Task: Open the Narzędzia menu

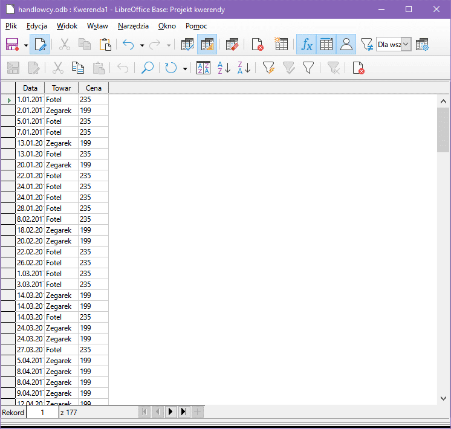Action: click(133, 26)
